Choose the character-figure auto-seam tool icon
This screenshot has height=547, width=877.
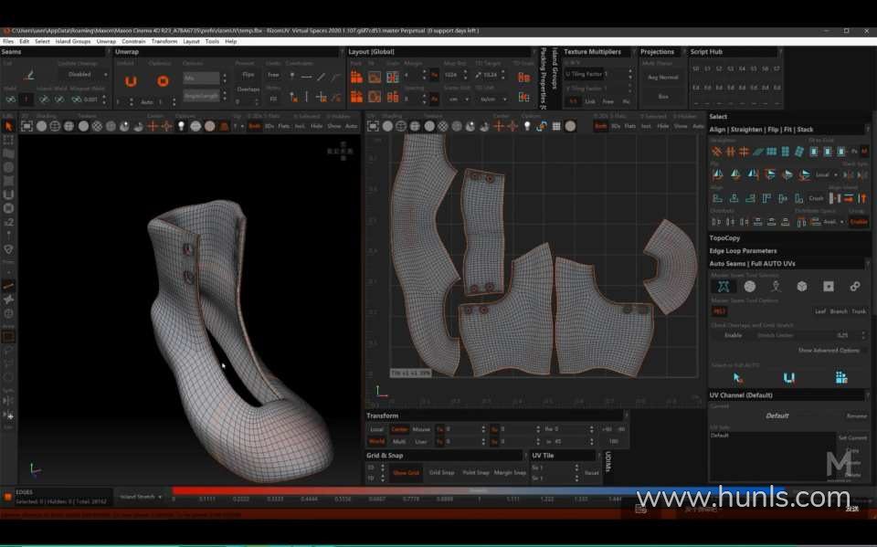pyautogui.click(x=775, y=286)
